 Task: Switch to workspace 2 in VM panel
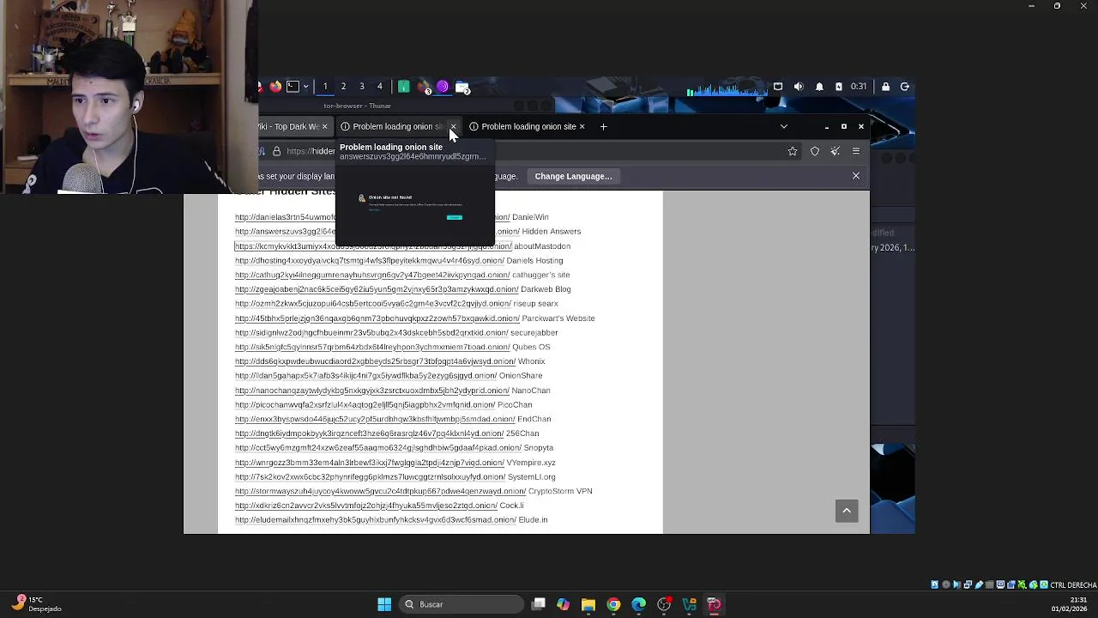coord(343,87)
